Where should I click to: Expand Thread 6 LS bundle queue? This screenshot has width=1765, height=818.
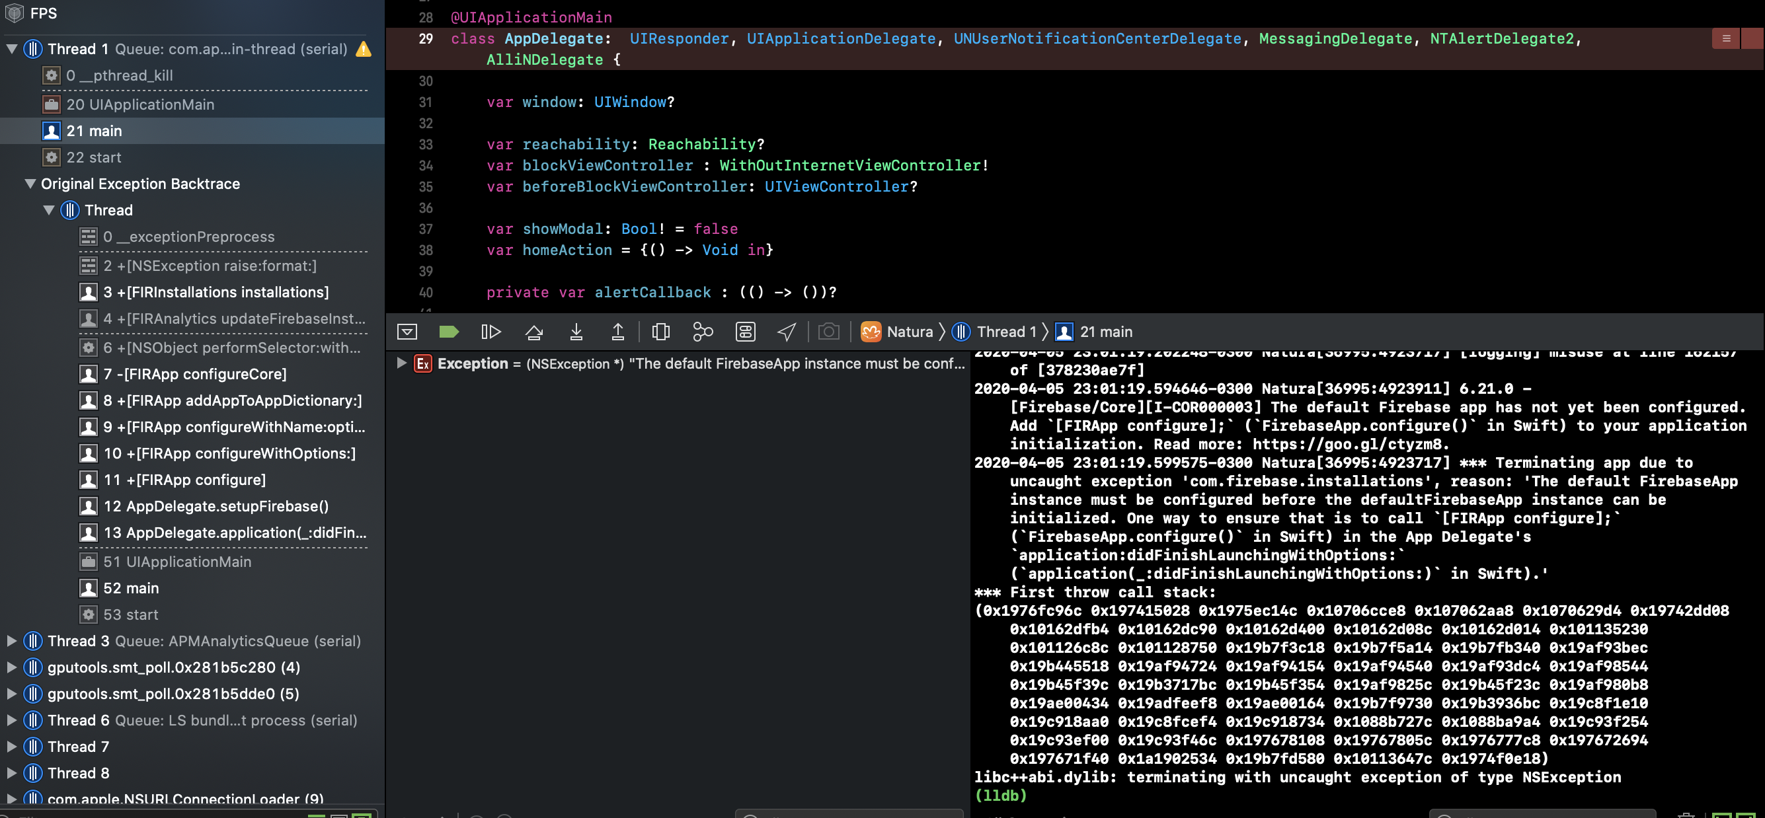point(12,721)
